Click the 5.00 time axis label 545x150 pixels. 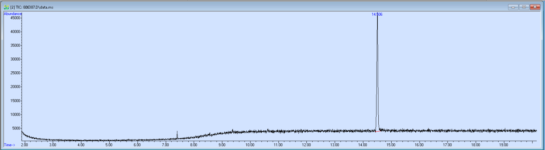(109, 144)
